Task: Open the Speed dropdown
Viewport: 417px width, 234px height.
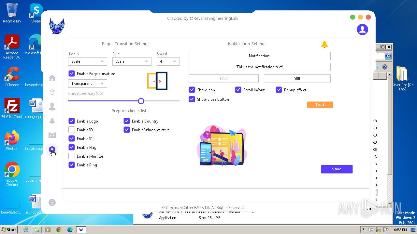Action: click(168, 61)
